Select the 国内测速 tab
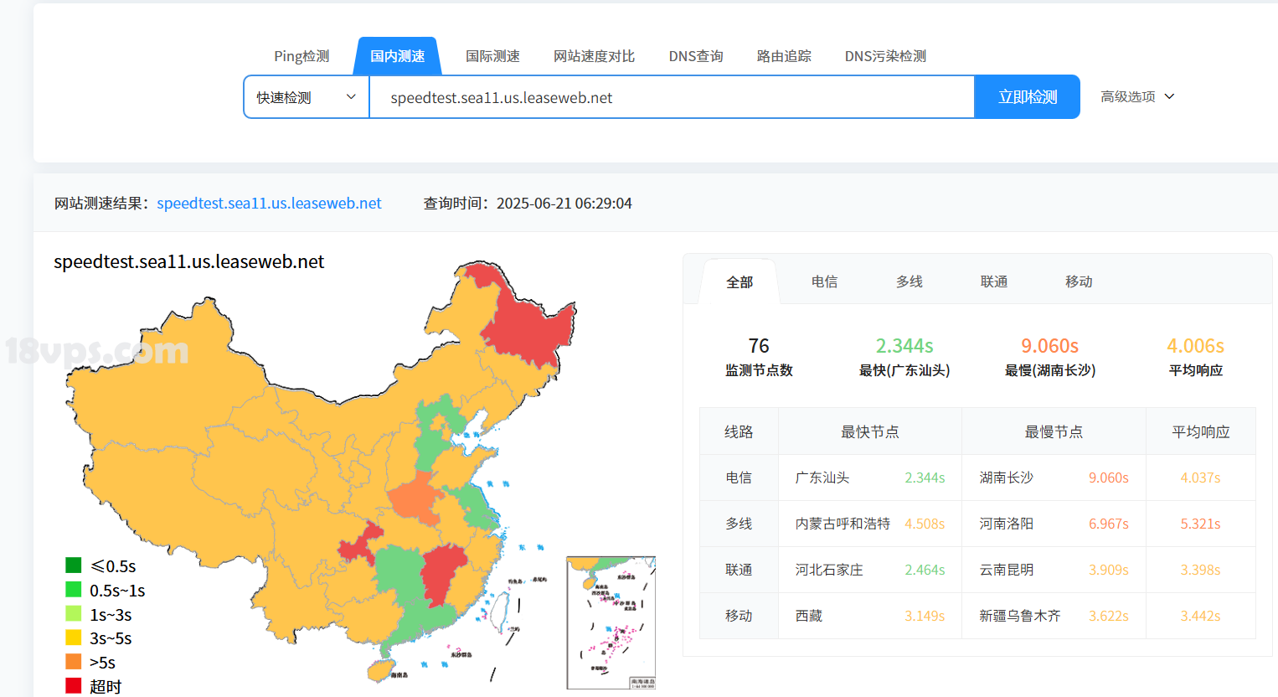This screenshot has width=1278, height=697. pyautogui.click(x=397, y=56)
